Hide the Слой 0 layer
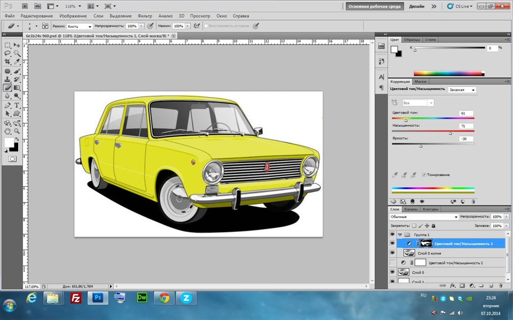 click(x=392, y=272)
